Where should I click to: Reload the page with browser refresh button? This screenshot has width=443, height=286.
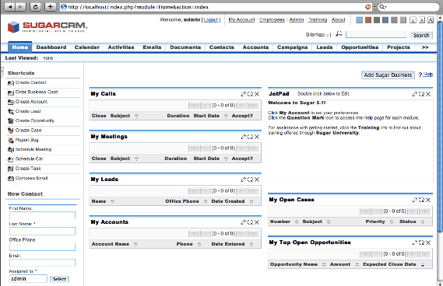click(x=36, y=7)
